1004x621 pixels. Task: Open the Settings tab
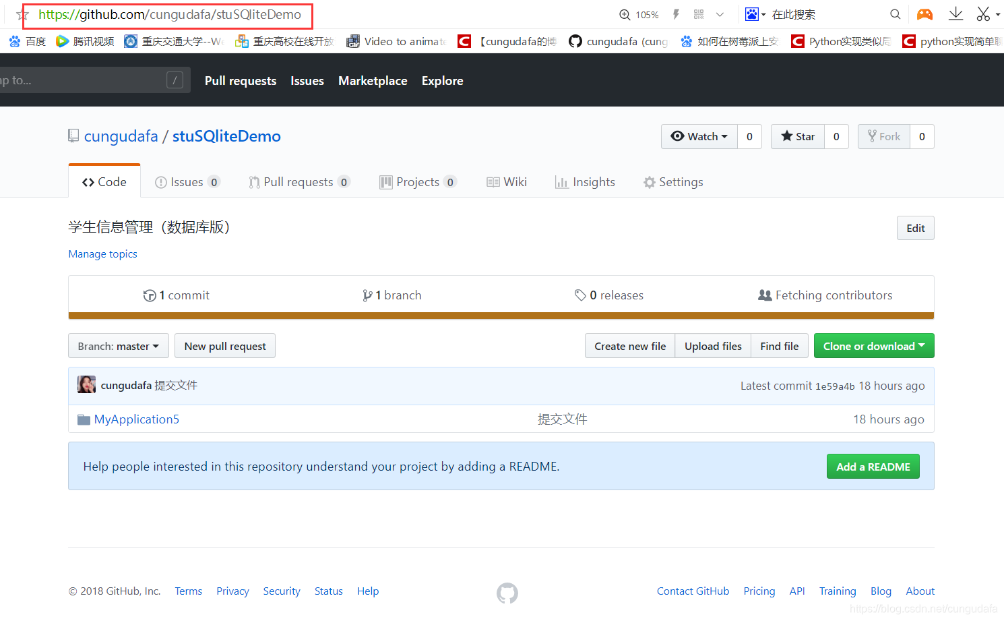pos(673,182)
